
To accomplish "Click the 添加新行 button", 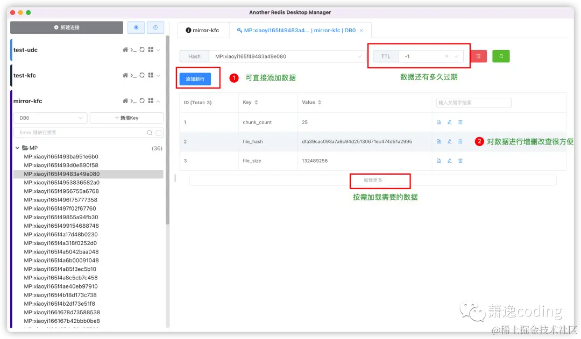I will [x=195, y=79].
